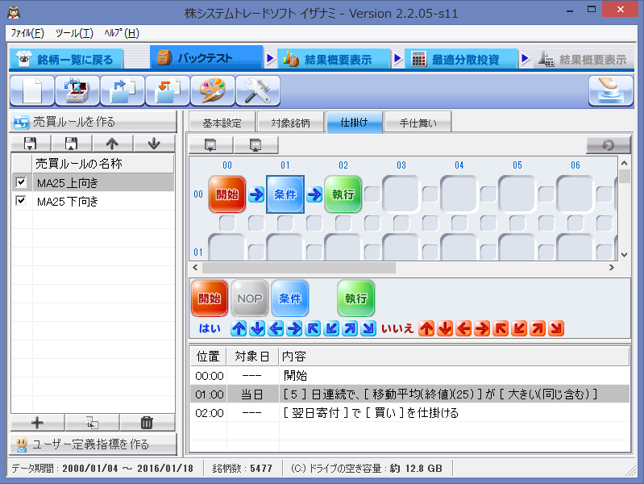644x484 pixels.
Task: Click 銘柄一覧に戻る button
Action: [x=66, y=59]
